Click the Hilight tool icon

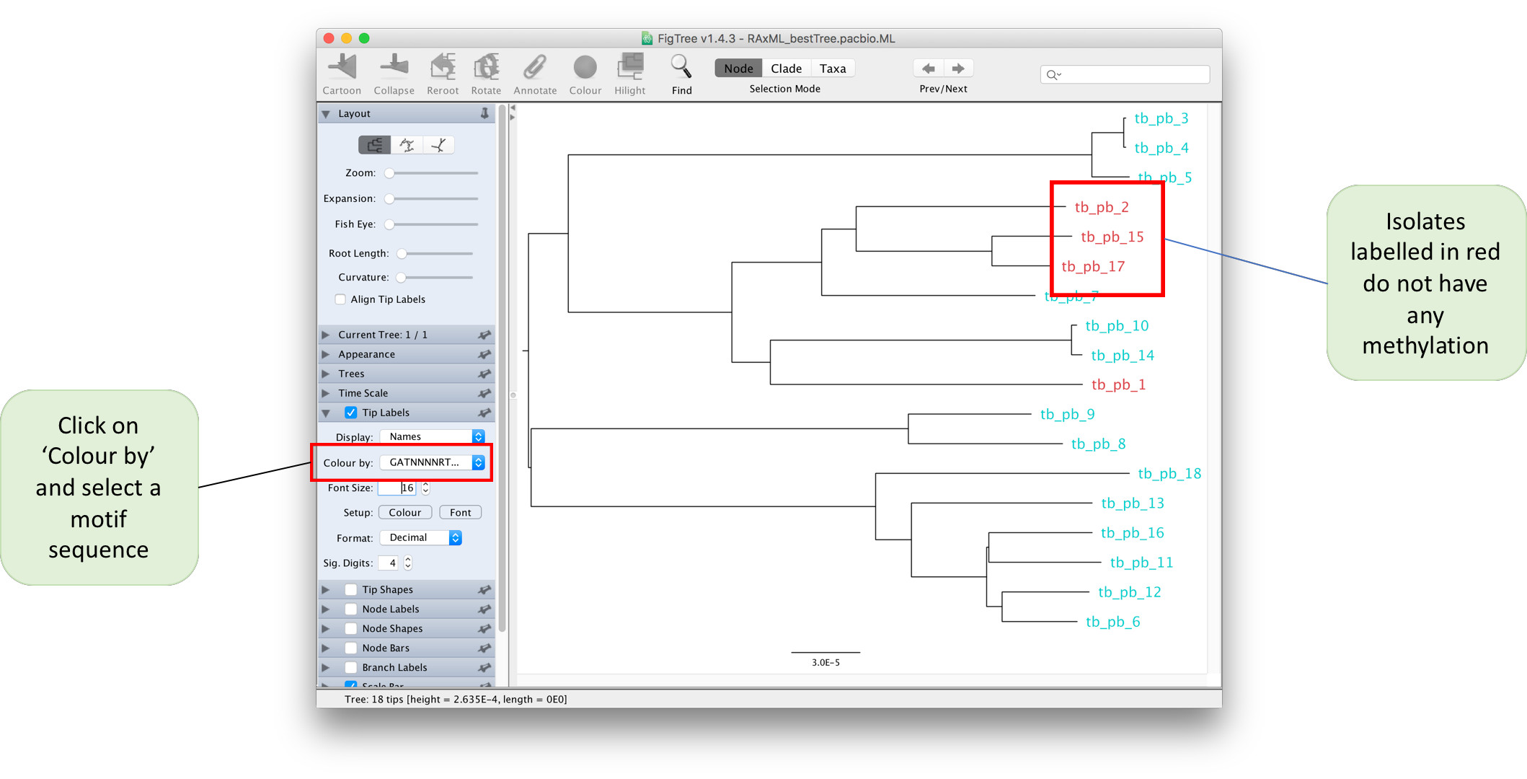coord(632,68)
